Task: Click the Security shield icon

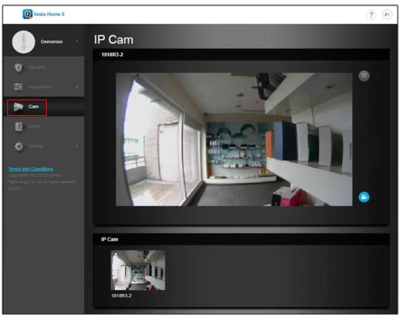Action: (x=18, y=67)
